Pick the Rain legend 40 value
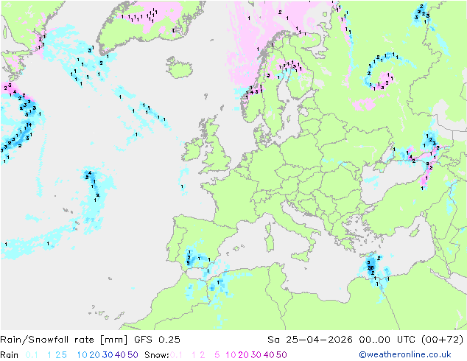The width and height of the screenshot is (467, 361). 120,355
